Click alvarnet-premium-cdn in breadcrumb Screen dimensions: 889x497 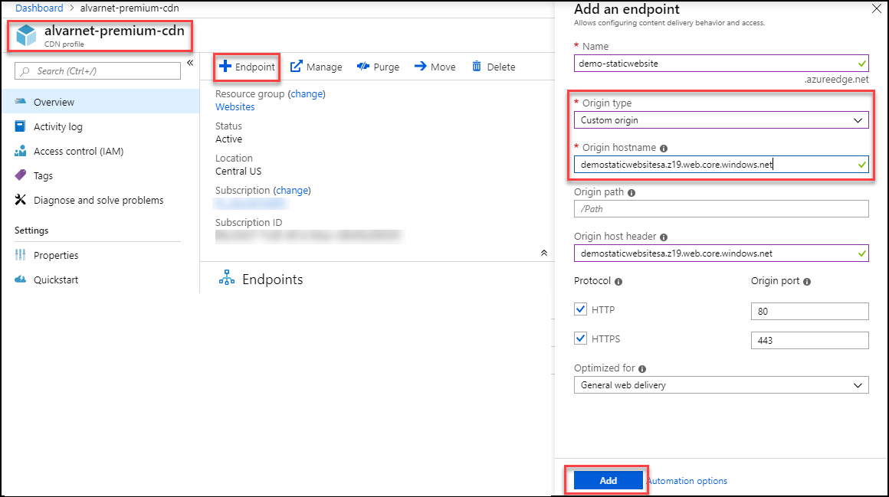pyautogui.click(x=130, y=8)
